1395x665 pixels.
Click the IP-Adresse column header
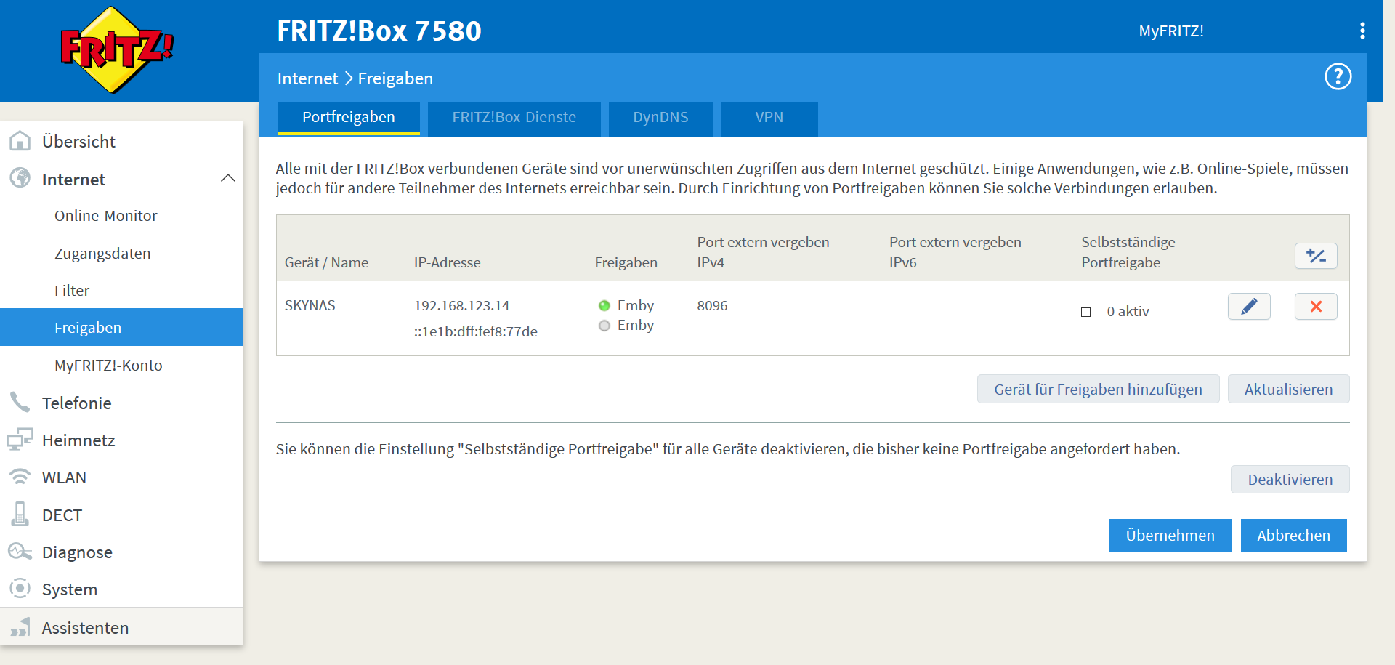(x=447, y=262)
